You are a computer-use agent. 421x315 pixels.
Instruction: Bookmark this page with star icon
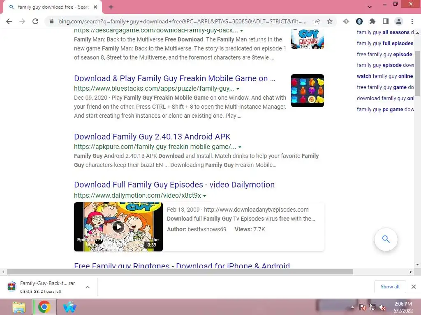coord(330,21)
